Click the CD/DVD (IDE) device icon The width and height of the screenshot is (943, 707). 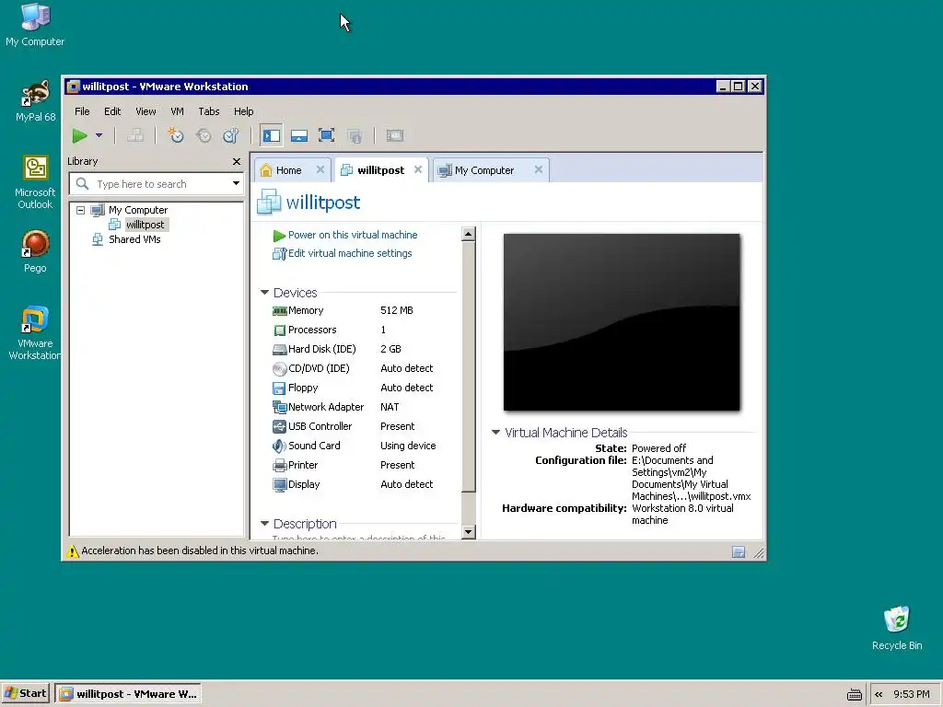[x=280, y=368]
